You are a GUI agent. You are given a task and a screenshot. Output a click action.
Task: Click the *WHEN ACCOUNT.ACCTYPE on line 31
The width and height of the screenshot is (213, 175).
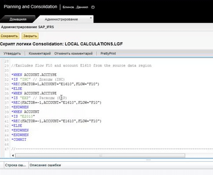coord(34,75)
